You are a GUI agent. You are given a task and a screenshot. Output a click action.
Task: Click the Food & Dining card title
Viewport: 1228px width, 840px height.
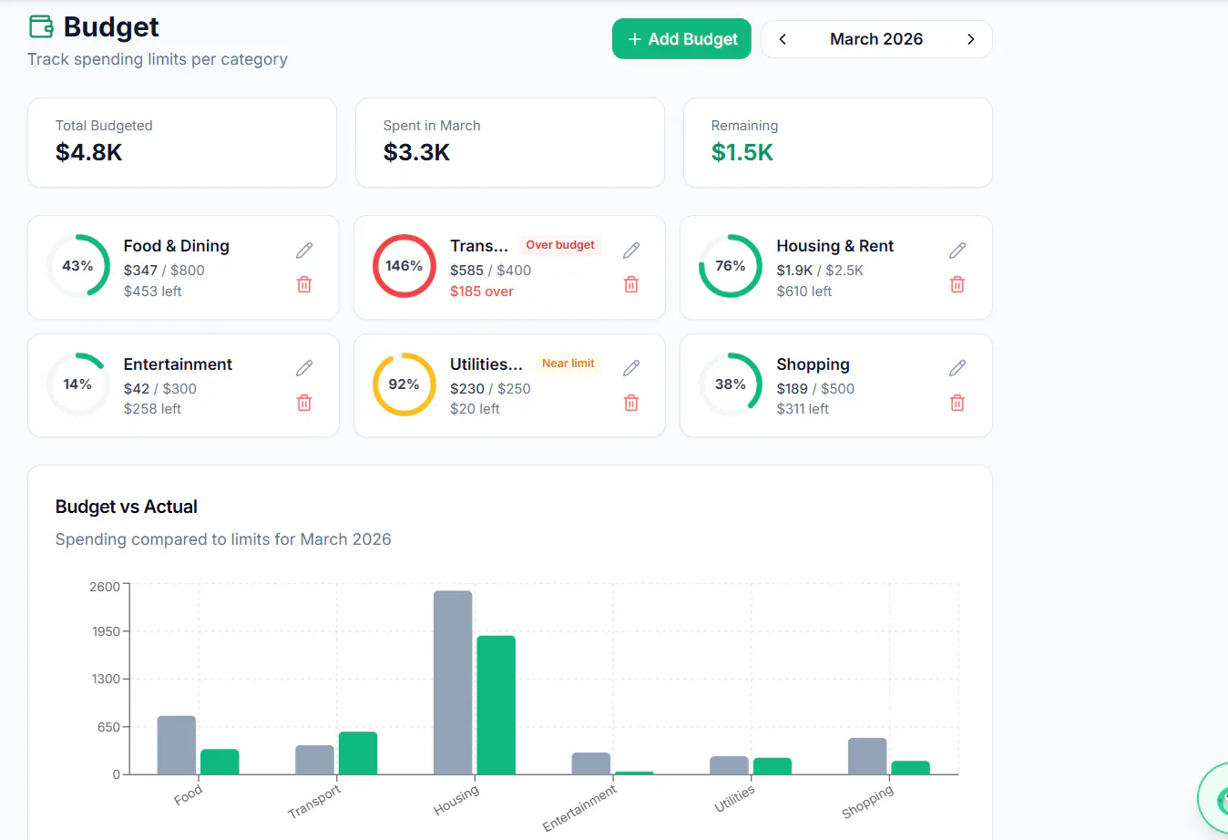point(177,246)
